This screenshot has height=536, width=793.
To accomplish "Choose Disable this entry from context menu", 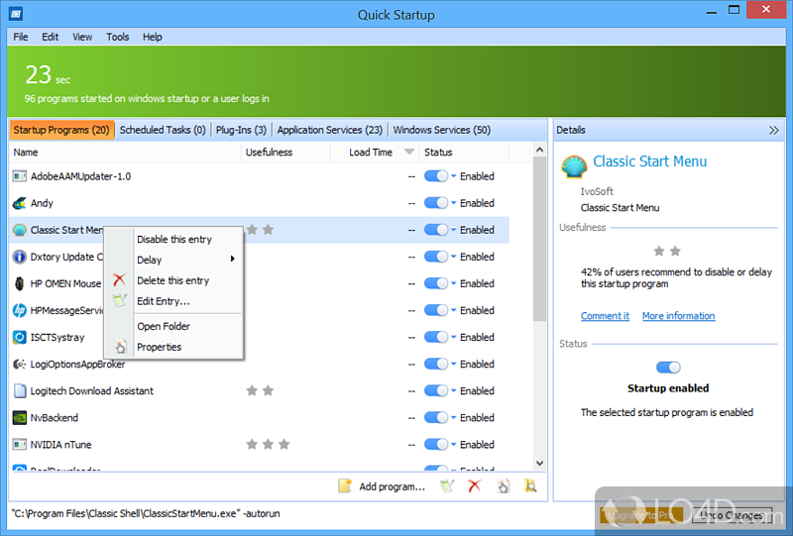I will coord(174,239).
